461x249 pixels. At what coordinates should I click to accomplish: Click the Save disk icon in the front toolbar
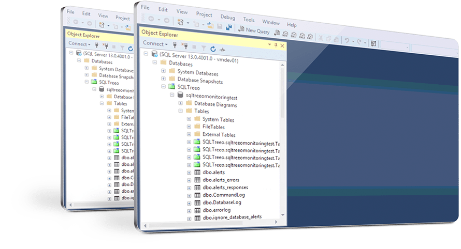pyautogui.click(x=220, y=26)
